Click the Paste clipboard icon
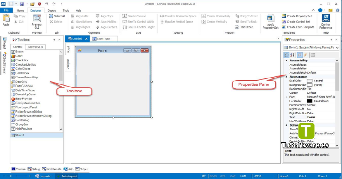Viewport: 342px width, 179px height. 6,18
